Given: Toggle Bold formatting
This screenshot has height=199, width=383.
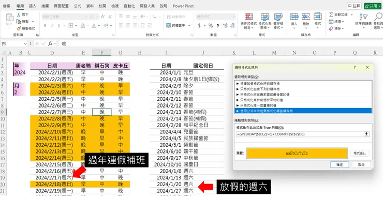Looking at the screenshot, I should coord(45,25).
